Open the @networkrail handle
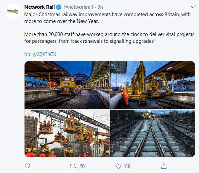 click(x=78, y=7)
